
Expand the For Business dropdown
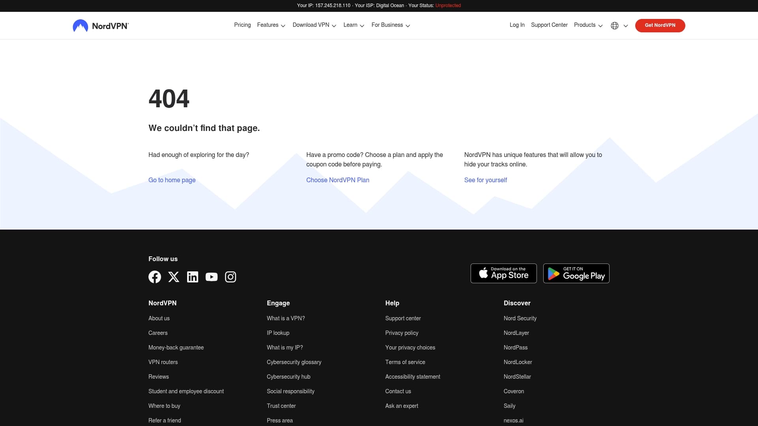[391, 25]
